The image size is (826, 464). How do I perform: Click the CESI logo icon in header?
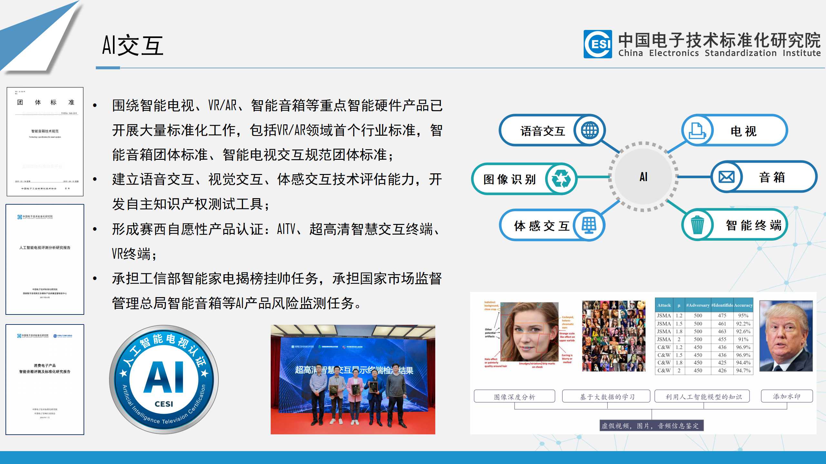click(598, 44)
